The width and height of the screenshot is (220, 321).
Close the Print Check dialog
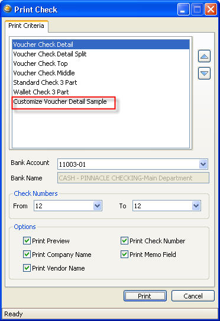[x=211, y=9]
